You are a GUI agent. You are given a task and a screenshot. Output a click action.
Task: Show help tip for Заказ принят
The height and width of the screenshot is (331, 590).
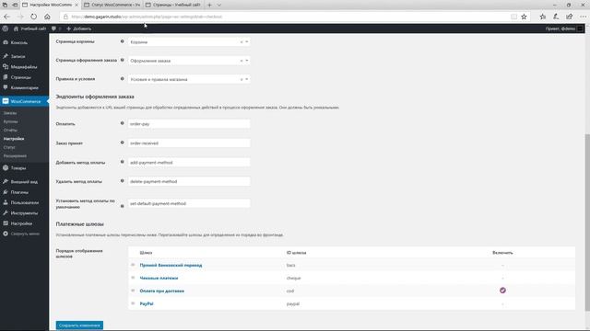[x=122, y=143]
